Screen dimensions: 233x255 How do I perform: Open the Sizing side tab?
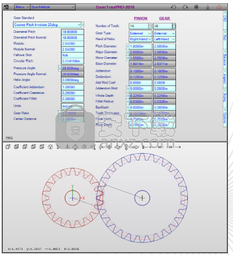[x=225, y=97]
